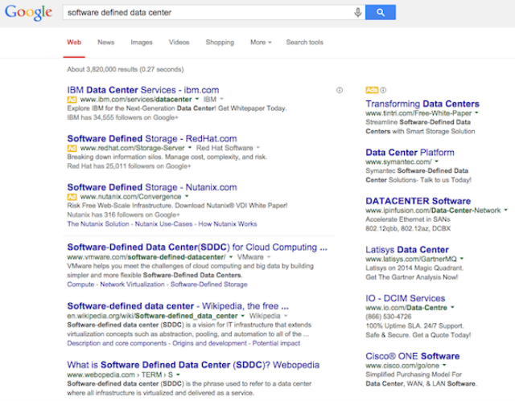Expand arrow after www.cisco.com/go/one
The image size is (515, 401).
tap(444, 365)
